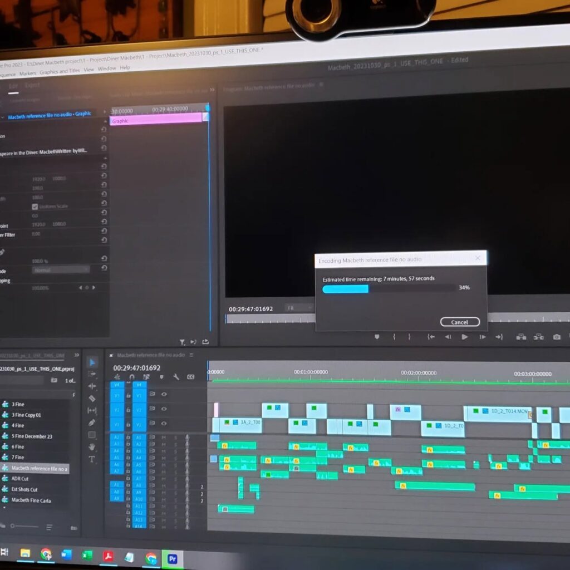
Task: Select the Hand tool
Action: (92, 447)
